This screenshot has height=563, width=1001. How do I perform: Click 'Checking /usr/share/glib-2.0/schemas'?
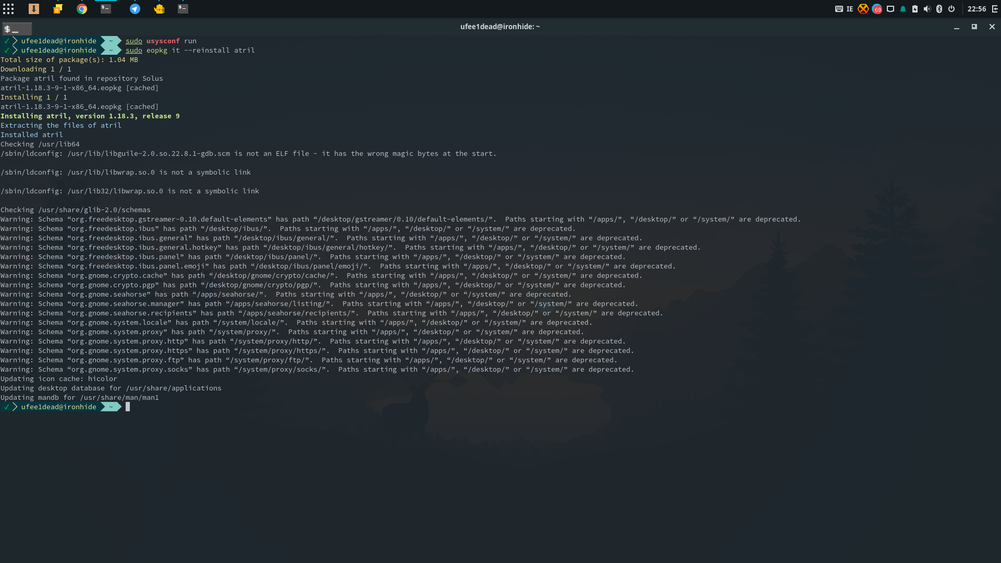coord(76,210)
